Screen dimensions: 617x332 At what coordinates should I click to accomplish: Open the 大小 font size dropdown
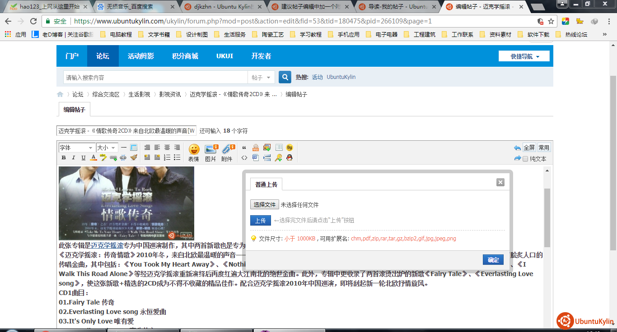tap(107, 148)
